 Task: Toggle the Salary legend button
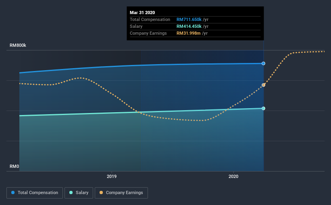(x=79, y=193)
